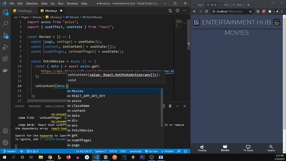Maximize the panel with chevron up
Image resolution: width=286 pixels, height=161 pixels.
point(177,106)
